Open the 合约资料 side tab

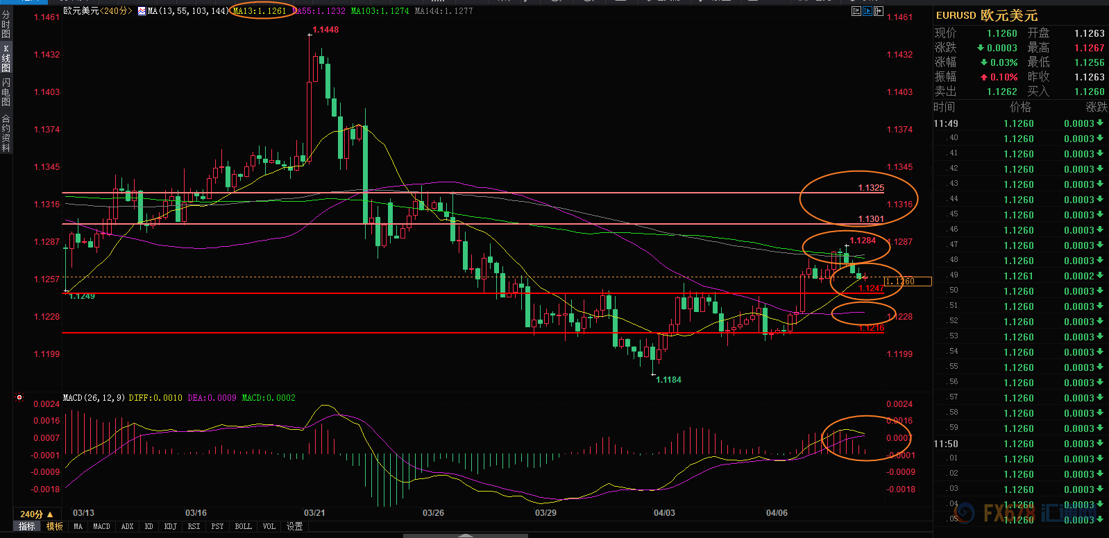point(6,133)
